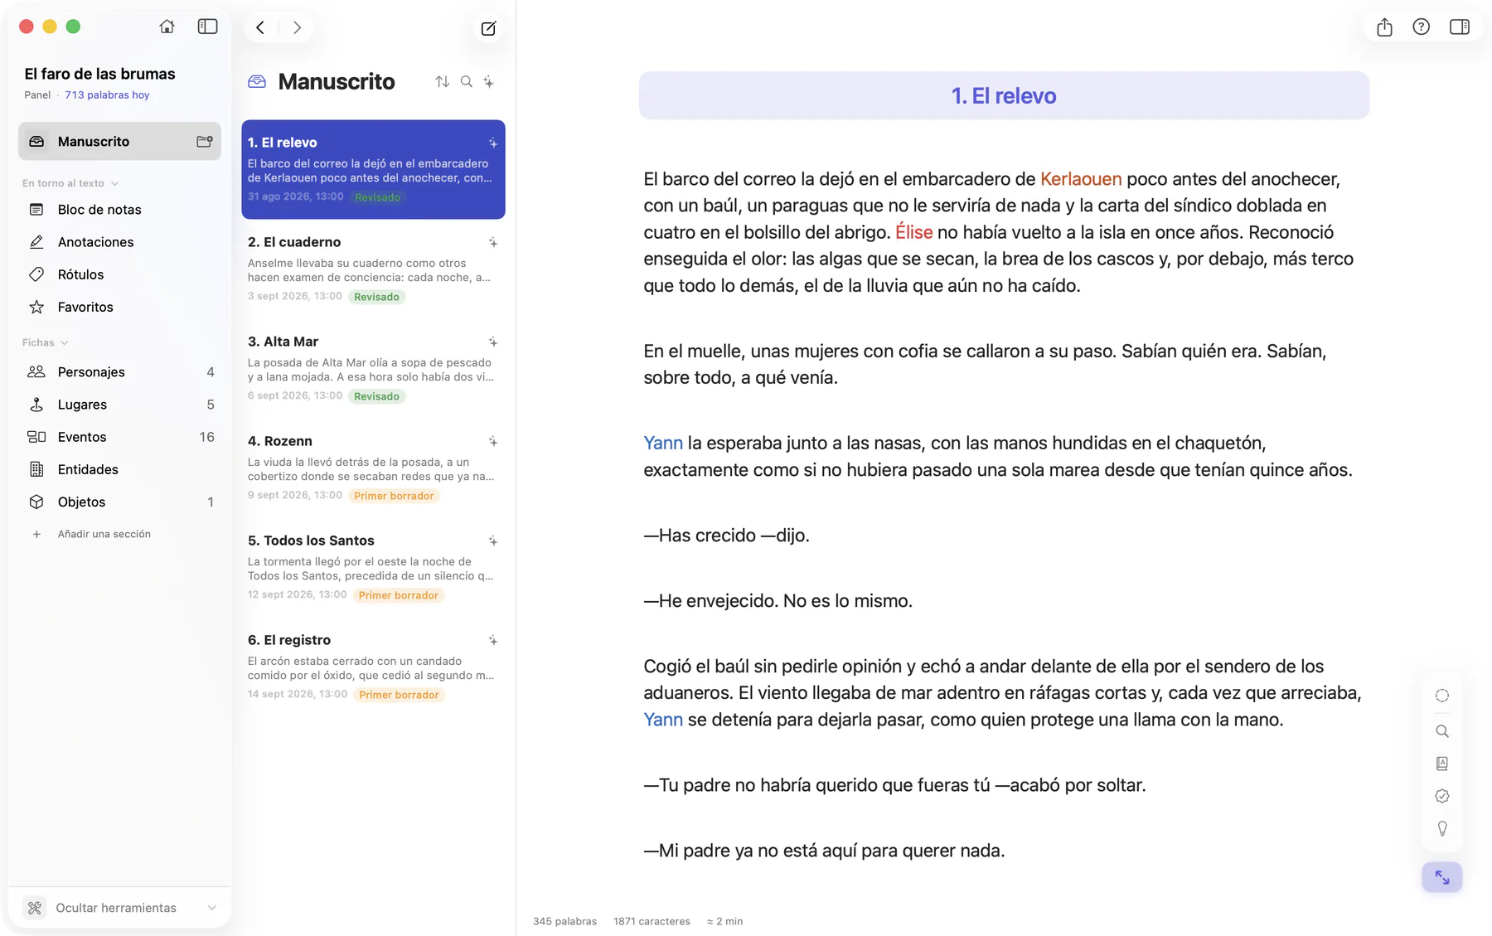Open the sparkle menu on '6. El registro'
This screenshot has height=936, width=1492.
(x=493, y=640)
